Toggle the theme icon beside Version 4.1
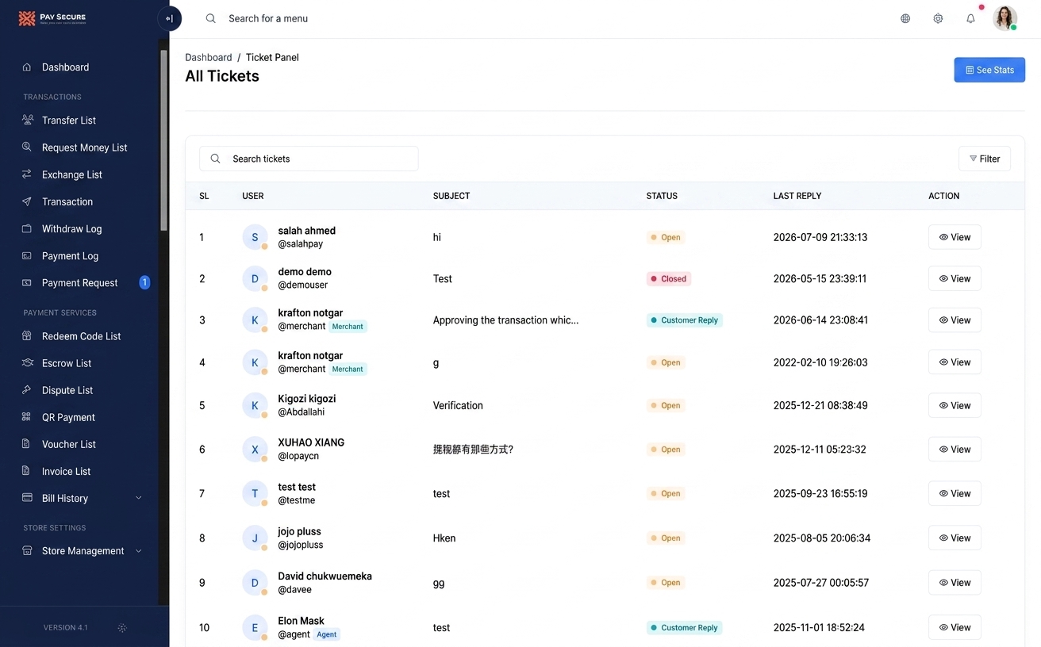This screenshot has height=647, width=1041. pyautogui.click(x=122, y=628)
